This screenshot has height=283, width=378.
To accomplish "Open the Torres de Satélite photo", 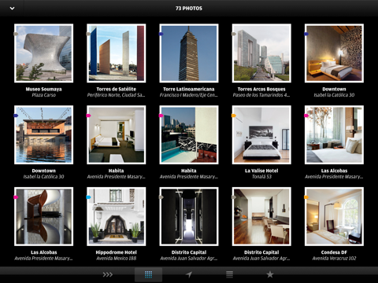I will click(x=117, y=53).
